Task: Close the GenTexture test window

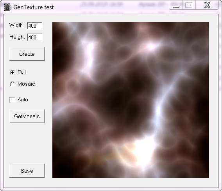Action: point(207,5)
